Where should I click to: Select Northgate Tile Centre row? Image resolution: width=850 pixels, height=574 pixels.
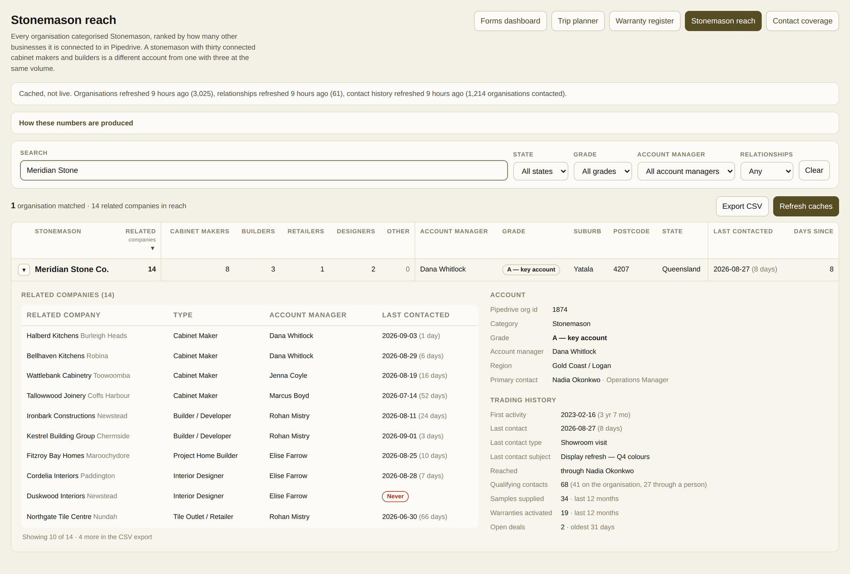[x=249, y=517]
